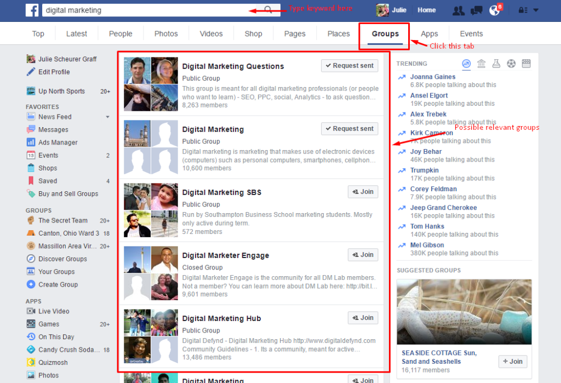This screenshot has width=561, height=383.
Task: Click the Candy Crush Soda app icon
Action: coord(31,350)
